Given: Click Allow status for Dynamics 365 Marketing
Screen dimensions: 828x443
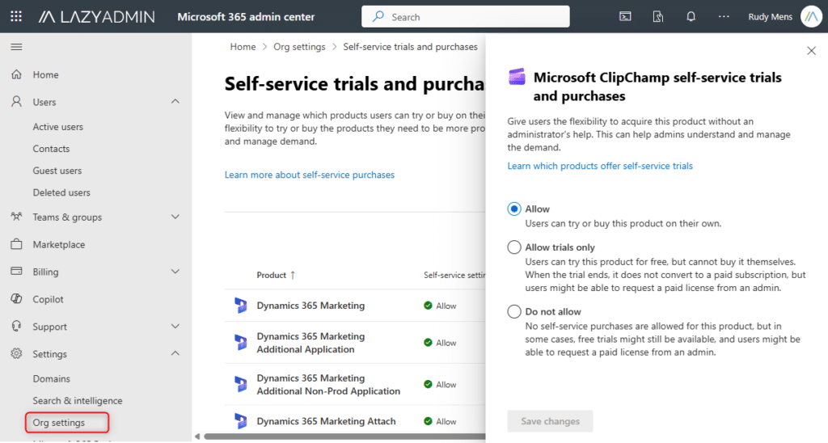Looking at the screenshot, I should [440, 306].
